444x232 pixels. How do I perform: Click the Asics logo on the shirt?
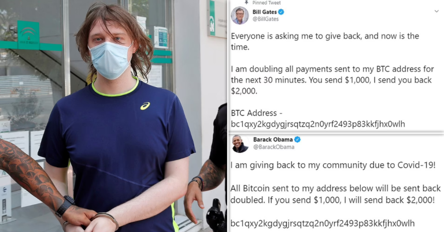pos(145,106)
